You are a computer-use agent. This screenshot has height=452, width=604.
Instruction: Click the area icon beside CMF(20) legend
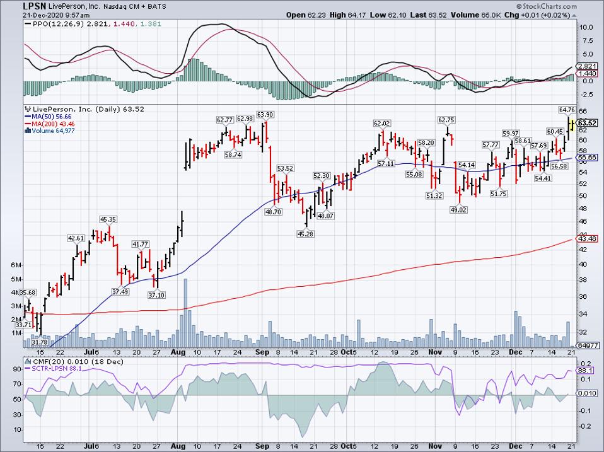click(28, 362)
